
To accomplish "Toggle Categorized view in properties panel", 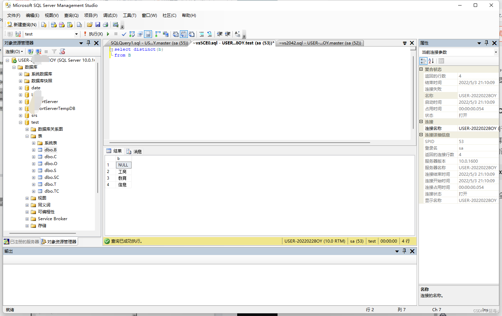I will [423, 61].
